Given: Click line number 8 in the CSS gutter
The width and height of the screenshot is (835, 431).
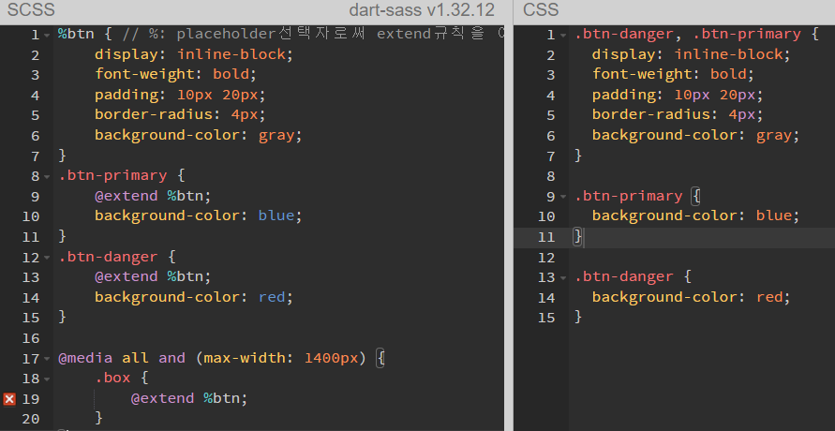Looking at the screenshot, I should coord(551,177).
